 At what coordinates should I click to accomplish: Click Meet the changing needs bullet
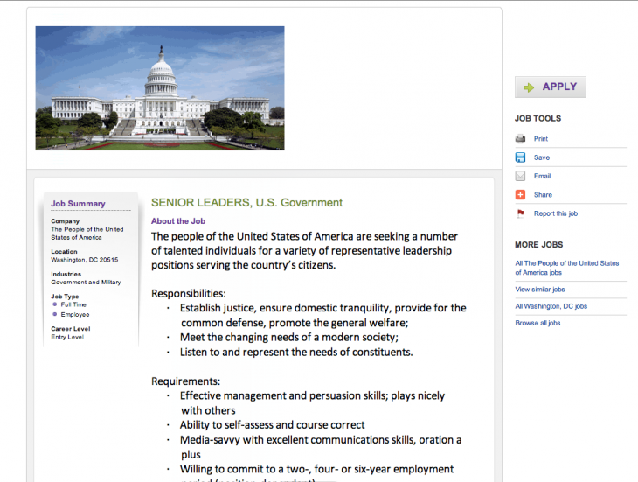289,338
